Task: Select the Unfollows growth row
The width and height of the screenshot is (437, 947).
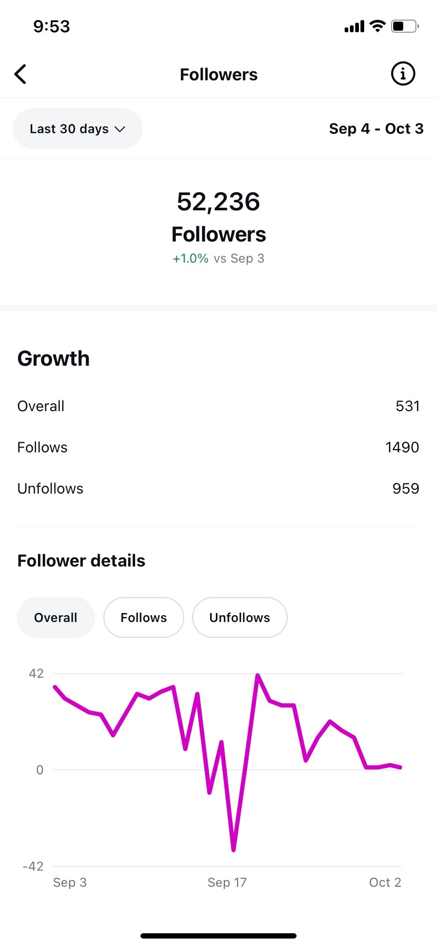Action: 218,488
